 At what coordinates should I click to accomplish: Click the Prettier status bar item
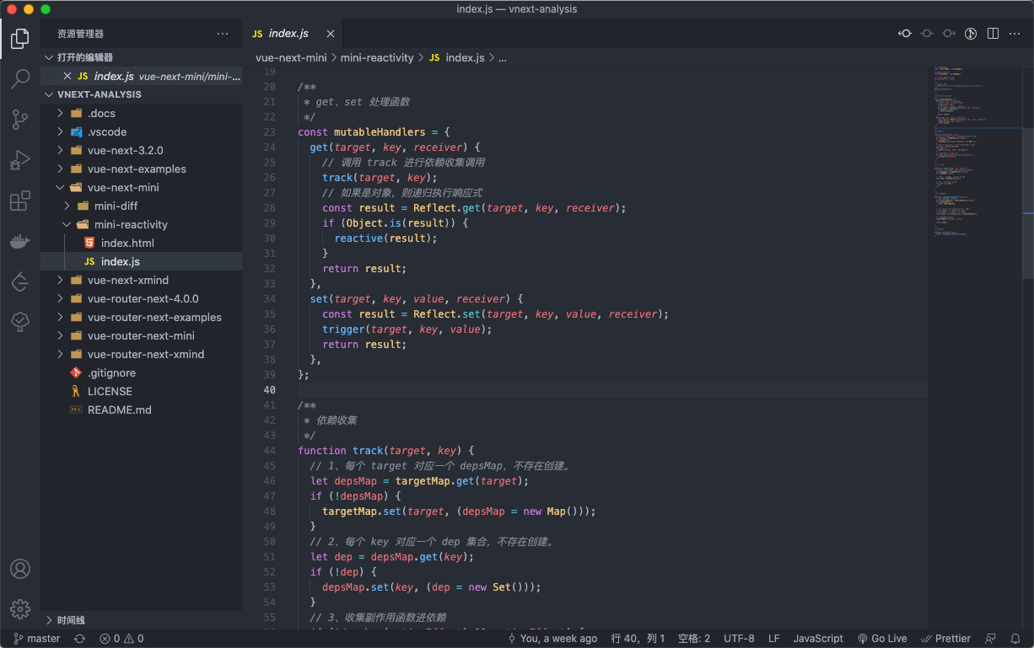945,639
